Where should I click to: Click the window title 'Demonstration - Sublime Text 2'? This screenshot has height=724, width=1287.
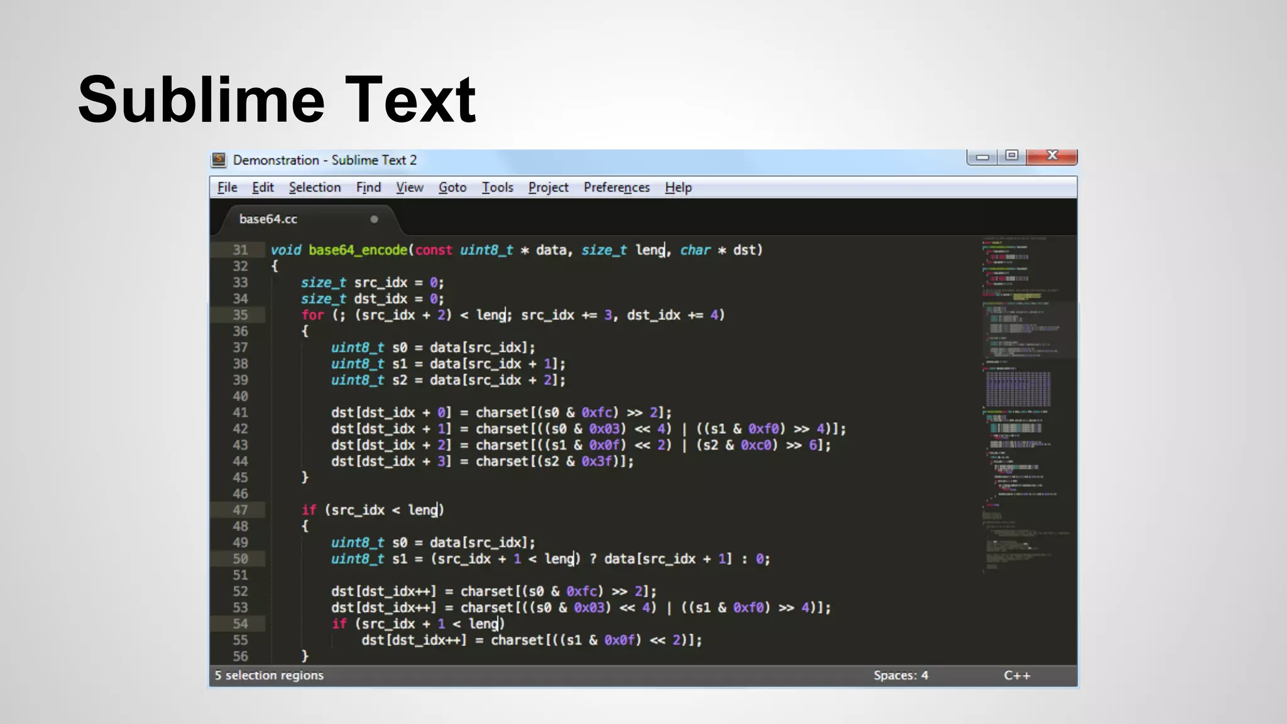pos(325,160)
